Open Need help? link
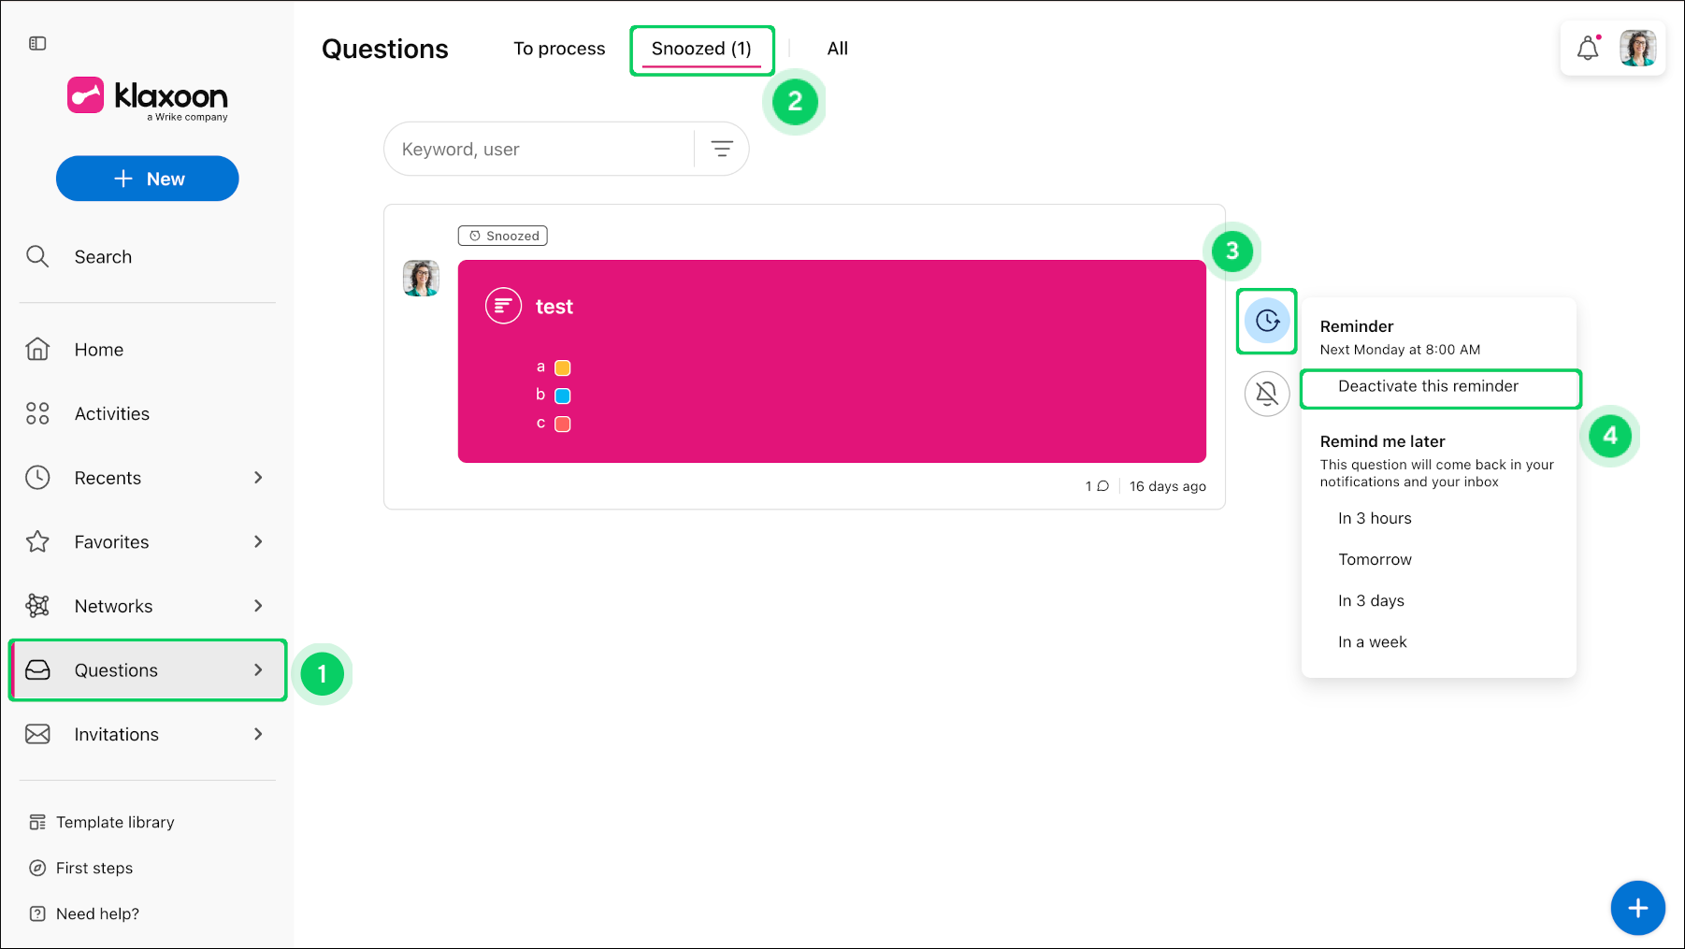This screenshot has width=1685, height=949. [97, 914]
